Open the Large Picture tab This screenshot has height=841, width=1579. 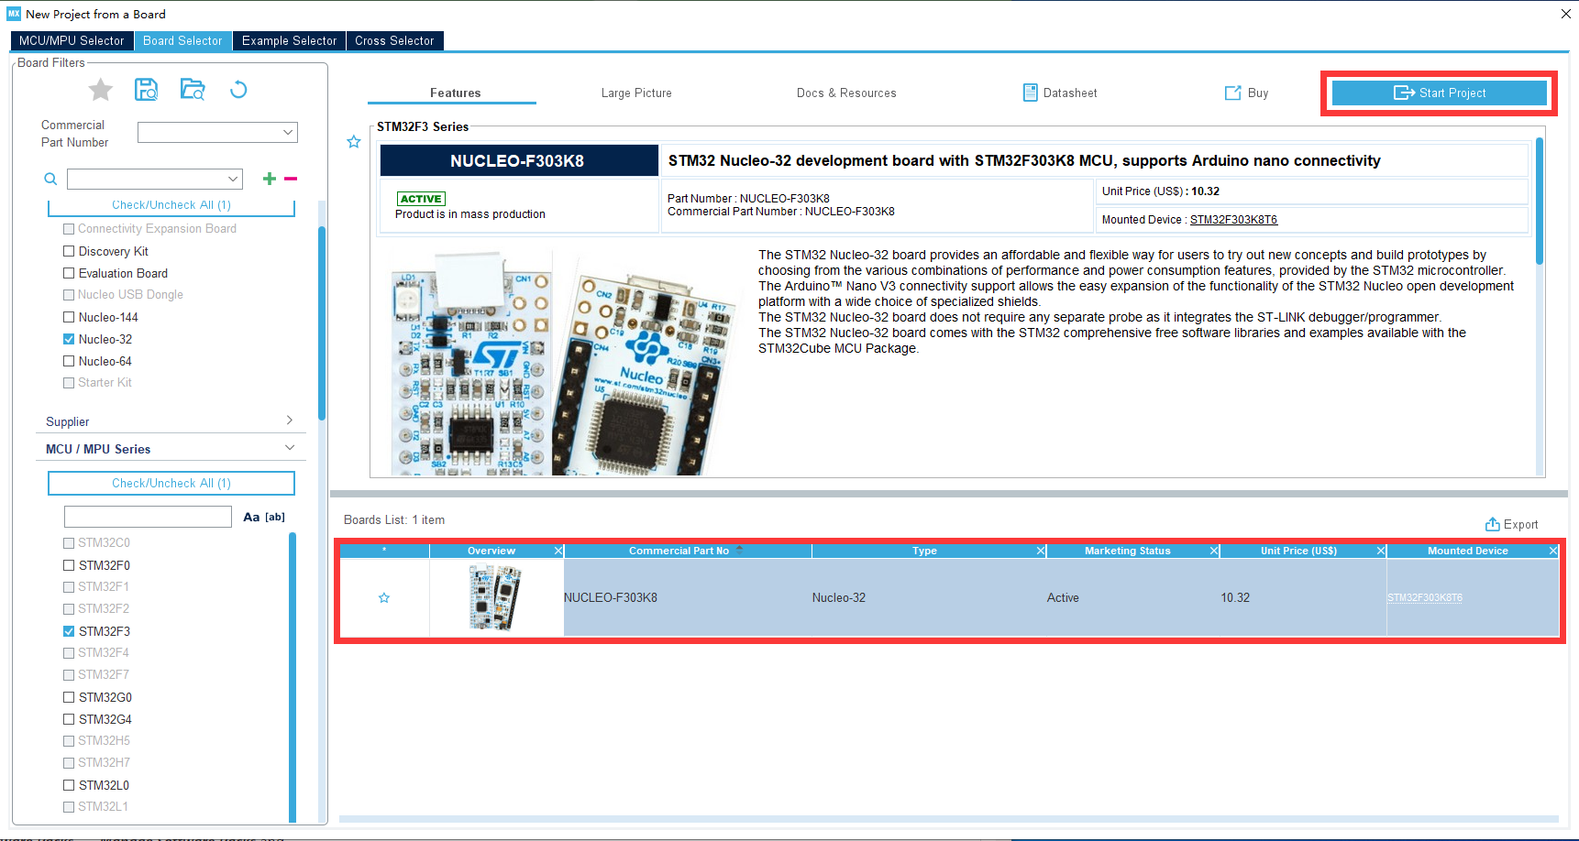(x=636, y=93)
